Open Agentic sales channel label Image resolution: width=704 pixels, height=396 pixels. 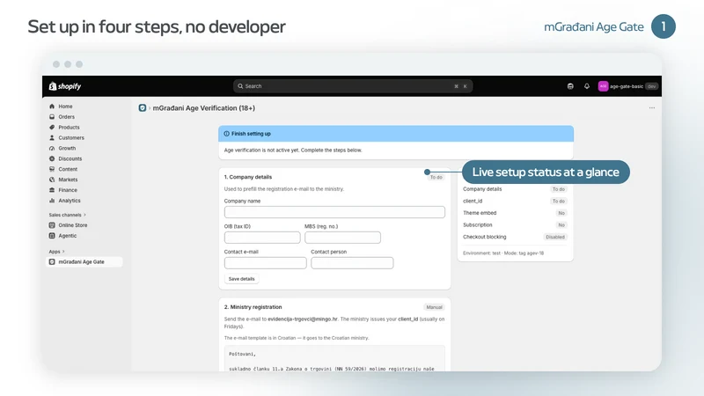point(68,236)
